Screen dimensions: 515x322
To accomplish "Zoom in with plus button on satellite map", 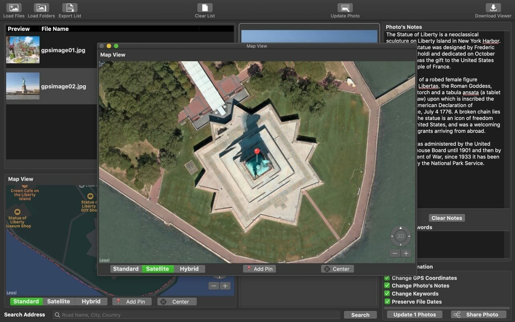I will click(406, 253).
